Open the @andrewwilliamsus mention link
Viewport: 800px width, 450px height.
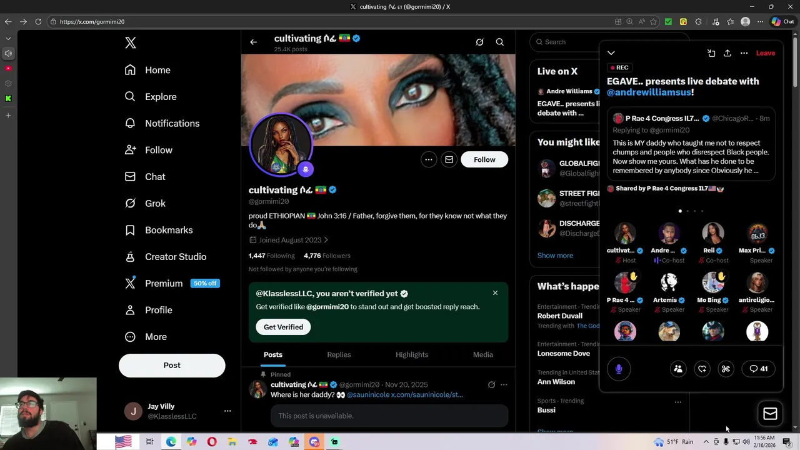(649, 92)
